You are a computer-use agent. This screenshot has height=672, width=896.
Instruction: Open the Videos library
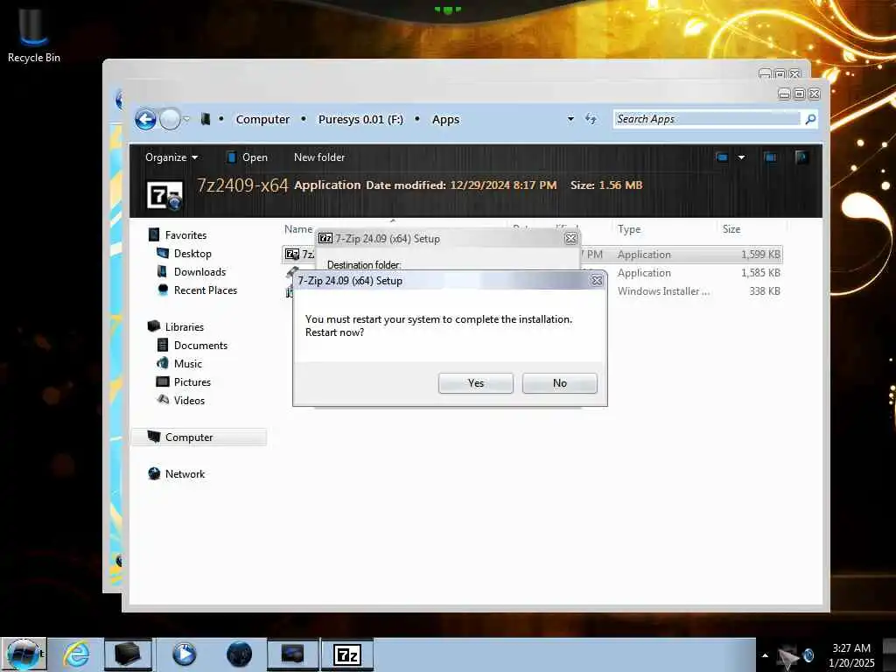[189, 401]
